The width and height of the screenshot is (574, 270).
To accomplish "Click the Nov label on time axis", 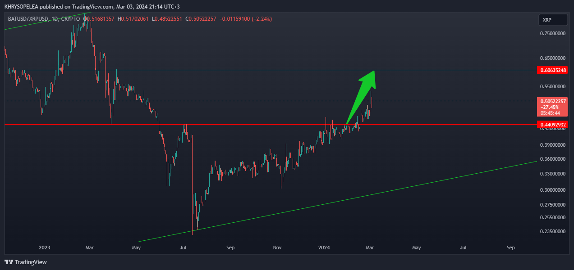I will (277, 247).
